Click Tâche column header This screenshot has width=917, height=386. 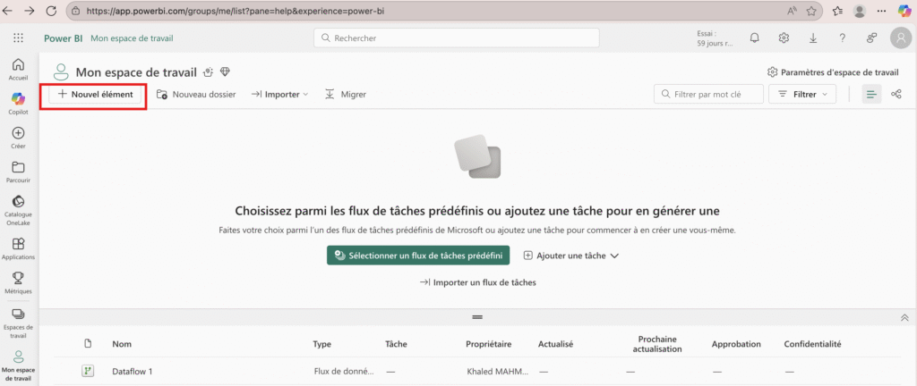point(397,344)
